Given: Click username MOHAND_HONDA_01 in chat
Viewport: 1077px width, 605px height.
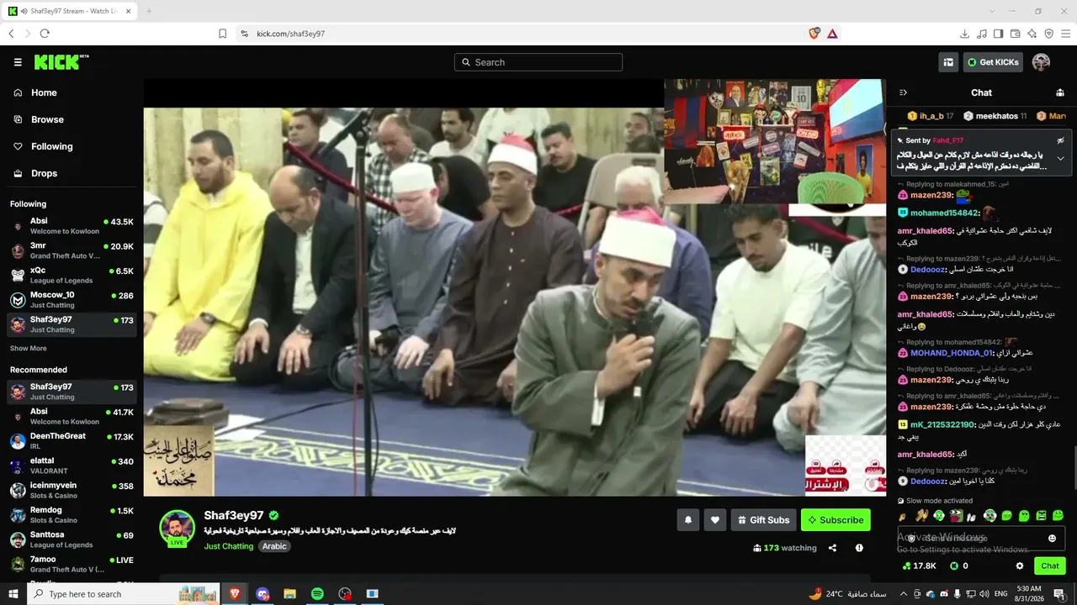Looking at the screenshot, I should tap(952, 353).
